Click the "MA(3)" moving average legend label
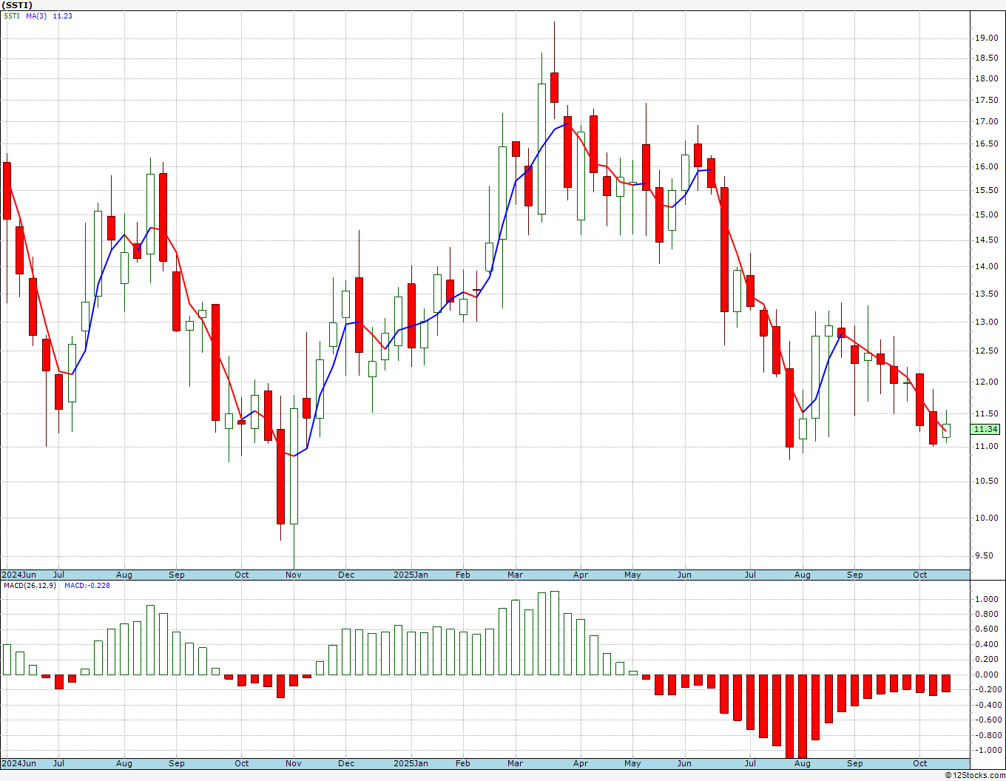This screenshot has width=1006, height=781. tap(36, 16)
